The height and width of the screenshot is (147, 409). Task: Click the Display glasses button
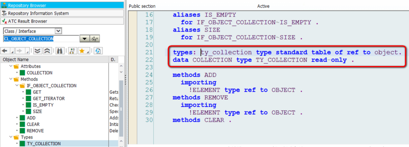[x=95, y=39]
